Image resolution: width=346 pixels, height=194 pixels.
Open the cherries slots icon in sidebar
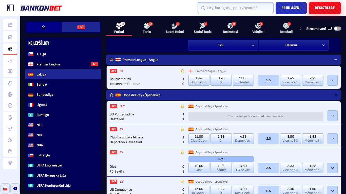click(10, 83)
